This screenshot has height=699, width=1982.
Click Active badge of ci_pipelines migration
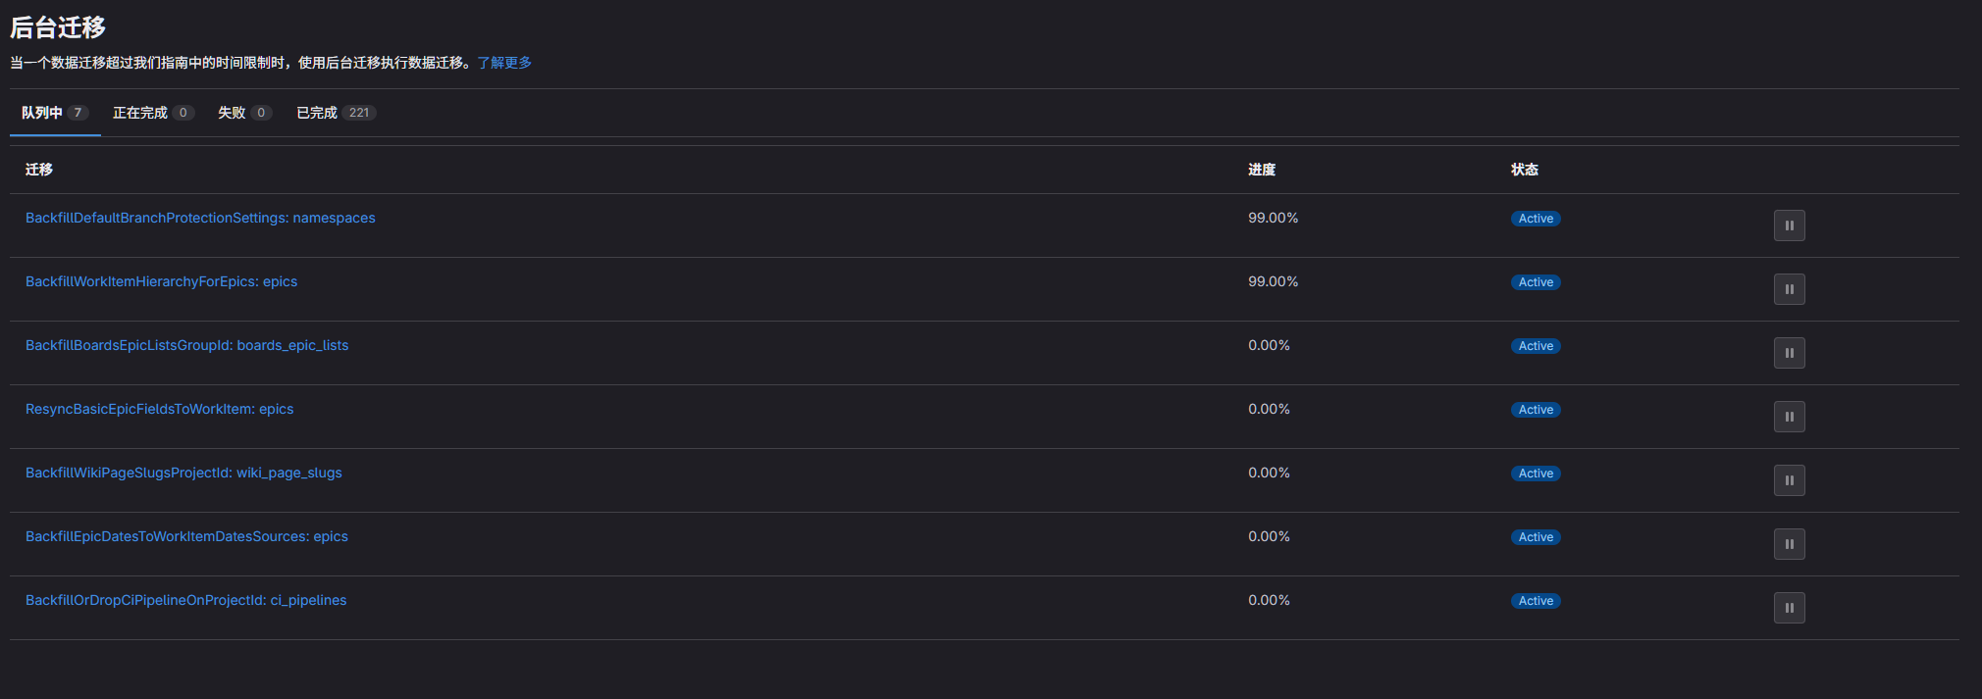pyautogui.click(x=1536, y=601)
